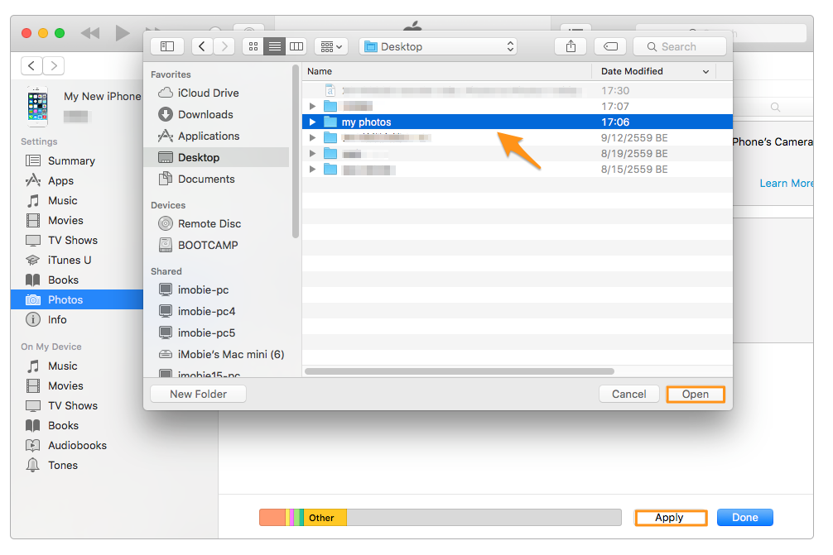Cancel the file selection dialog
The height and width of the screenshot is (555, 833).
tap(628, 394)
